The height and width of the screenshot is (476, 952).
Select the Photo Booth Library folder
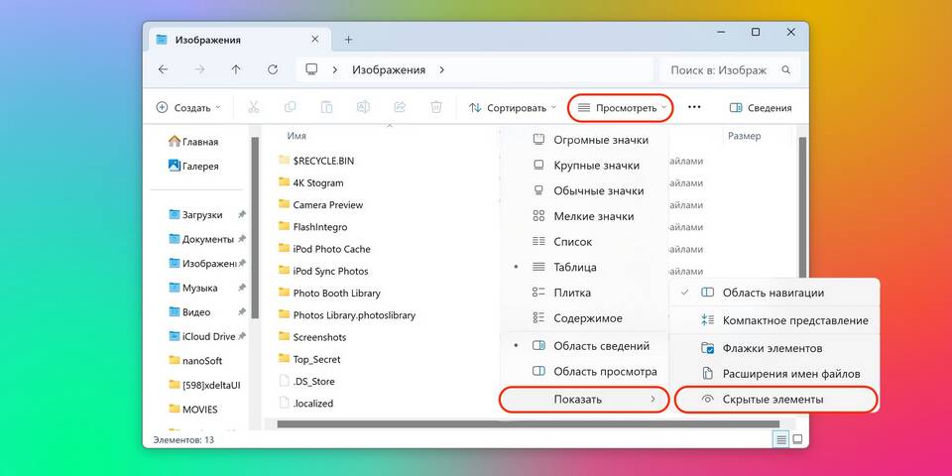(329, 293)
